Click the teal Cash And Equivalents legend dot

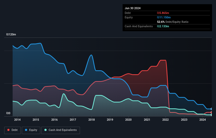[x=46, y=130]
